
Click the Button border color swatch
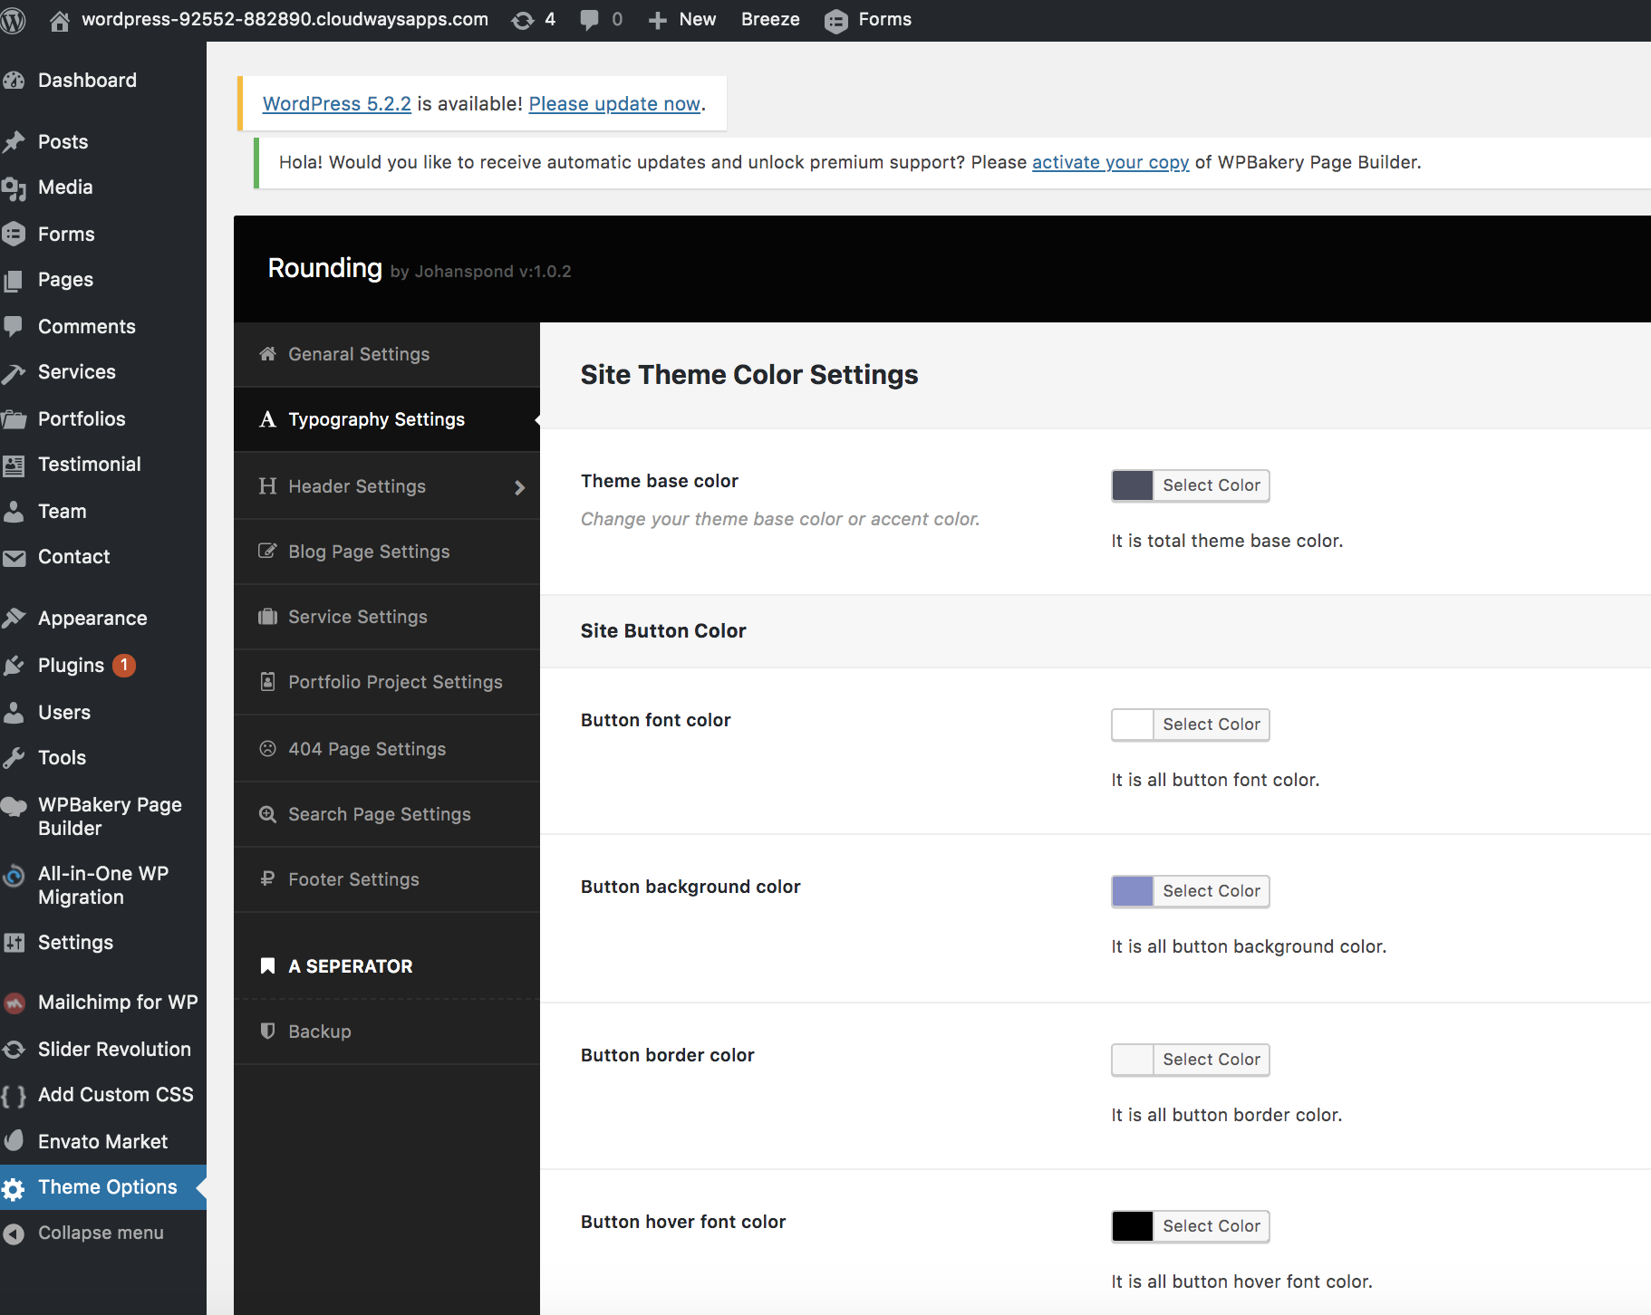[x=1133, y=1060]
